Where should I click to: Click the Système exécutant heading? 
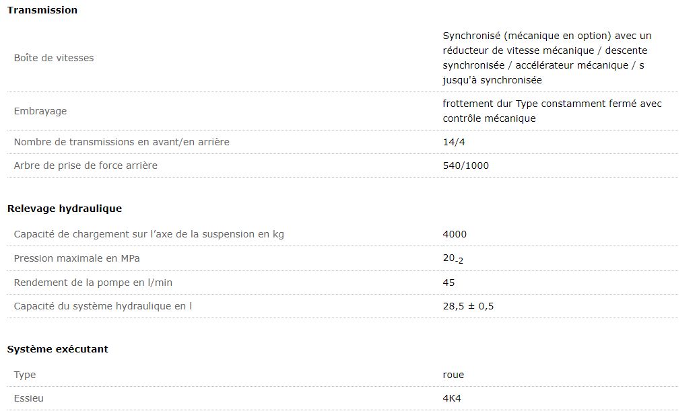[x=57, y=349]
